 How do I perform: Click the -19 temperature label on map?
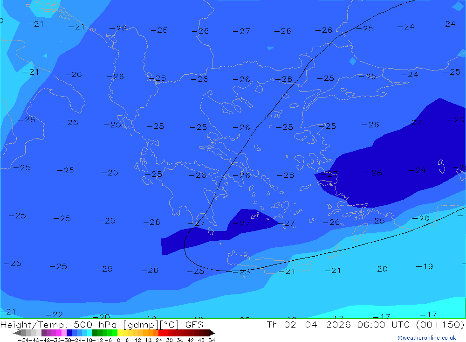click(424, 266)
